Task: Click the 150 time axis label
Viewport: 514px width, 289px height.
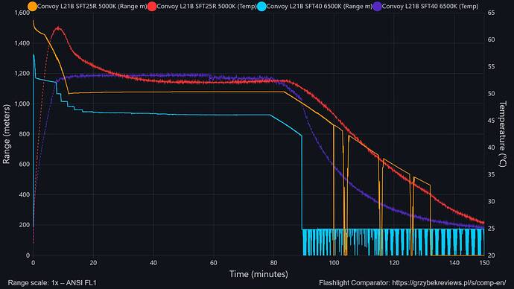Action: [x=484, y=263]
